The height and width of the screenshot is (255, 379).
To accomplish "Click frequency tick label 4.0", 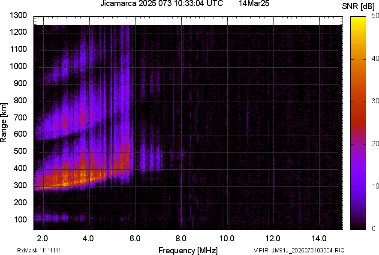I will tap(88, 239).
